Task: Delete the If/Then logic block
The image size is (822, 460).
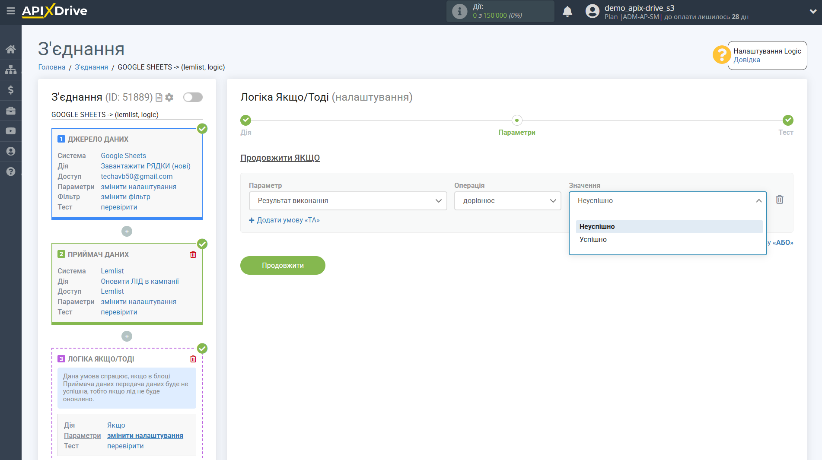Action: pyautogui.click(x=193, y=359)
